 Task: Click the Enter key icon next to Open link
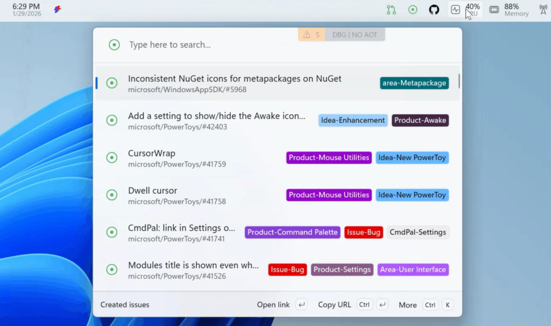point(301,304)
